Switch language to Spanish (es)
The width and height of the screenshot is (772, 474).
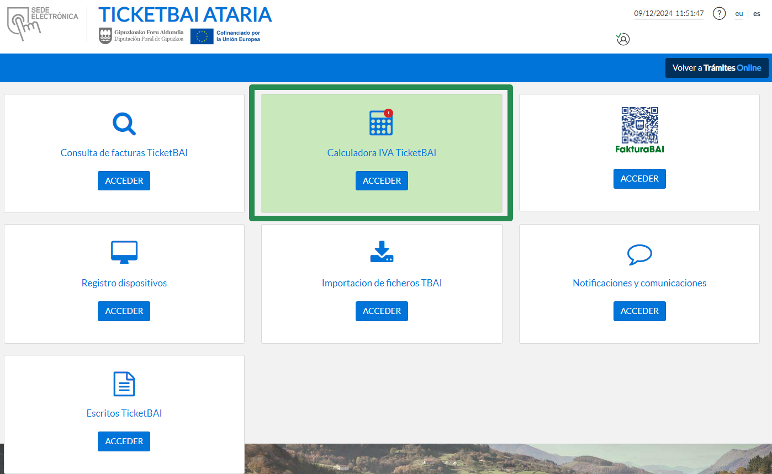757,14
